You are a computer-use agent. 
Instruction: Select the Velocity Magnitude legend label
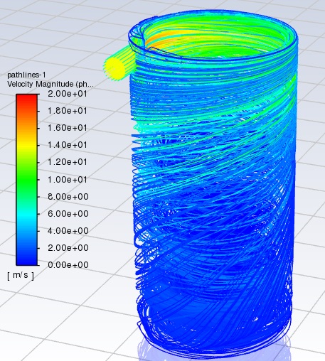(50, 84)
